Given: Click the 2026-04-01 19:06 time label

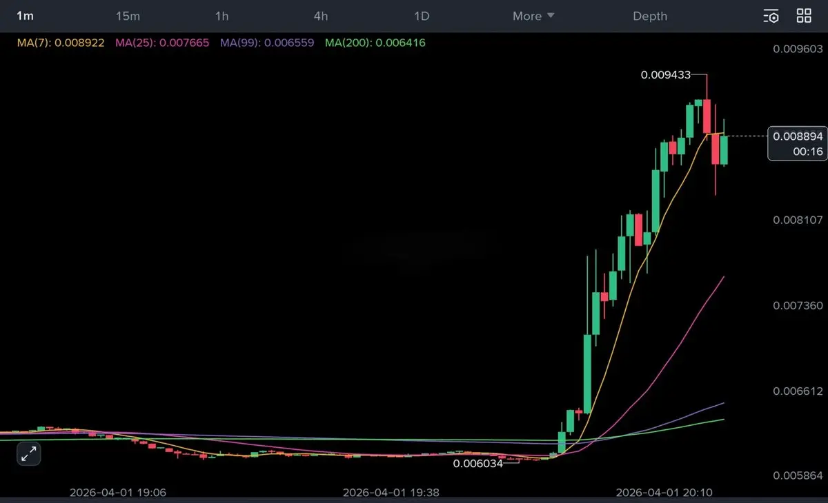Looking at the screenshot, I should point(117,493).
